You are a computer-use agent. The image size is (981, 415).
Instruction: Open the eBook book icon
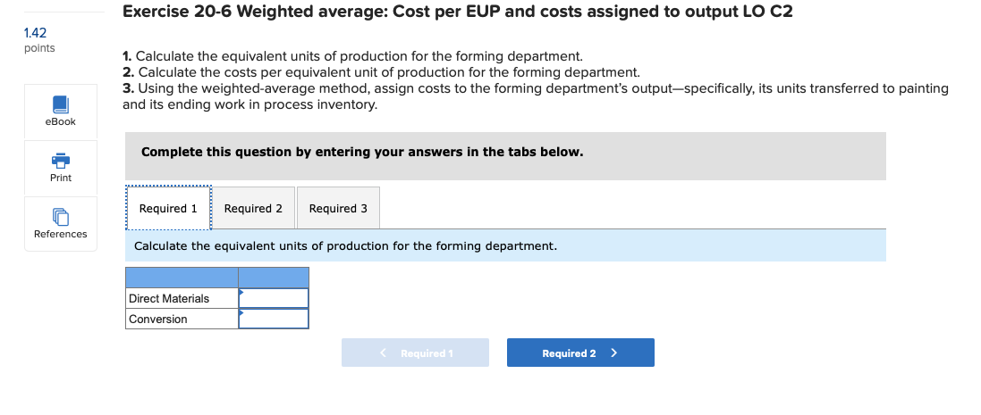pos(60,104)
